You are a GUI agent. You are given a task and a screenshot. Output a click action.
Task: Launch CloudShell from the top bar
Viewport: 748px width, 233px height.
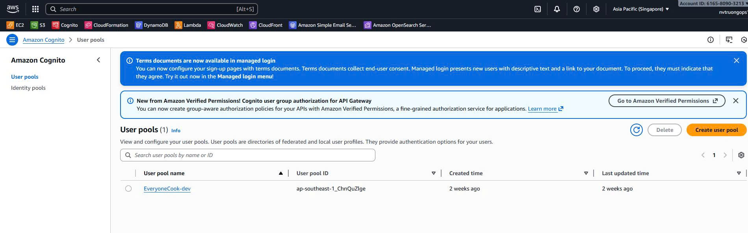pyautogui.click(x=538, y=9)
